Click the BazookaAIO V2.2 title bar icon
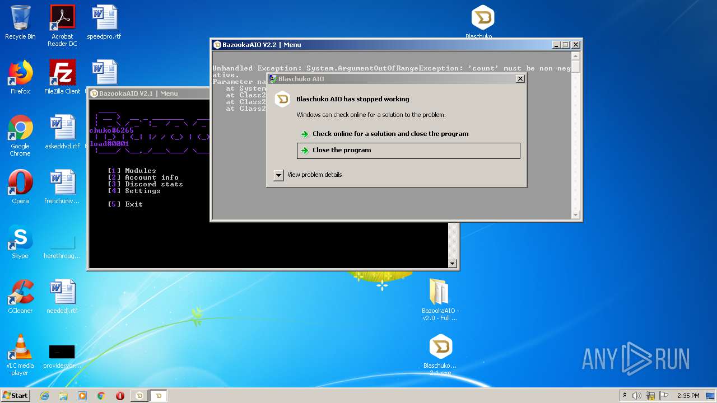Screen dimensions: 717x403 pyautogui.click(x=217, y=45)
